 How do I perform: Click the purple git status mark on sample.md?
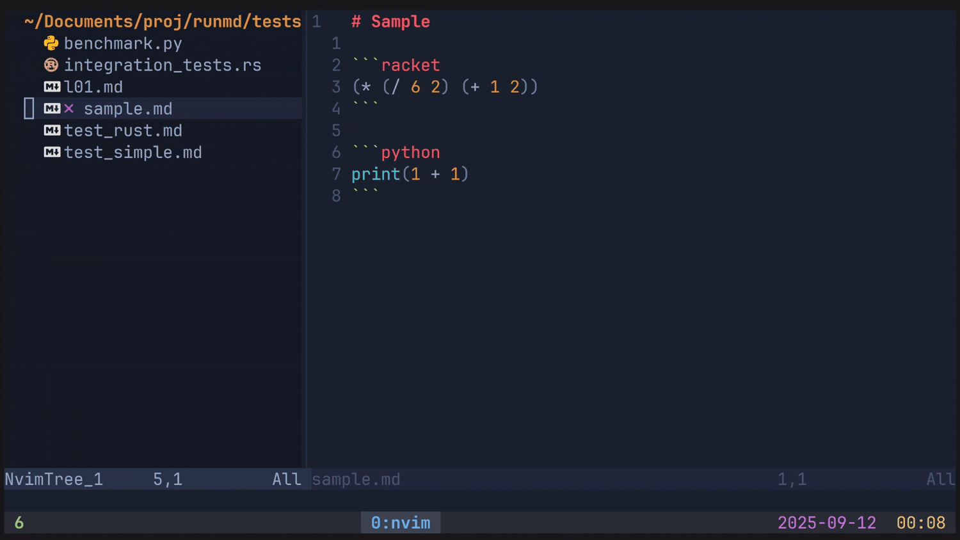pyautogui.click(x=69, y=109)
